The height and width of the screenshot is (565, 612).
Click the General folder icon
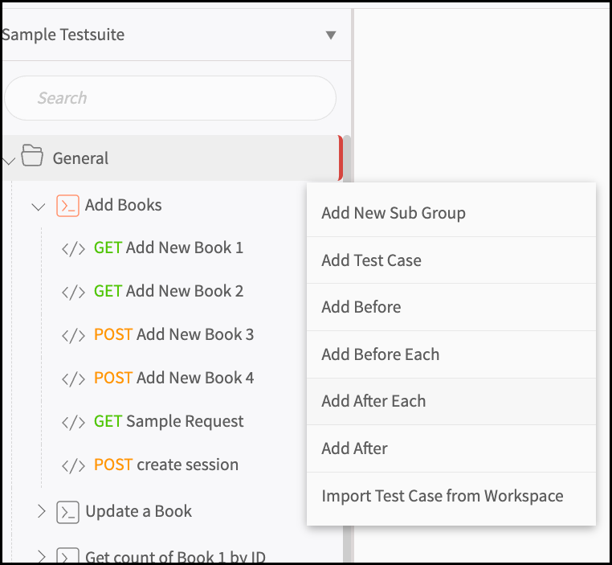[32, 155]
